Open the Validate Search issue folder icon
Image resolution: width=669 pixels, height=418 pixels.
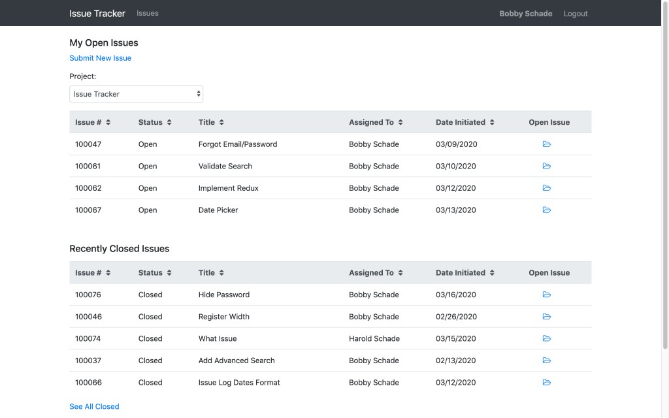(x=547, y=166)
